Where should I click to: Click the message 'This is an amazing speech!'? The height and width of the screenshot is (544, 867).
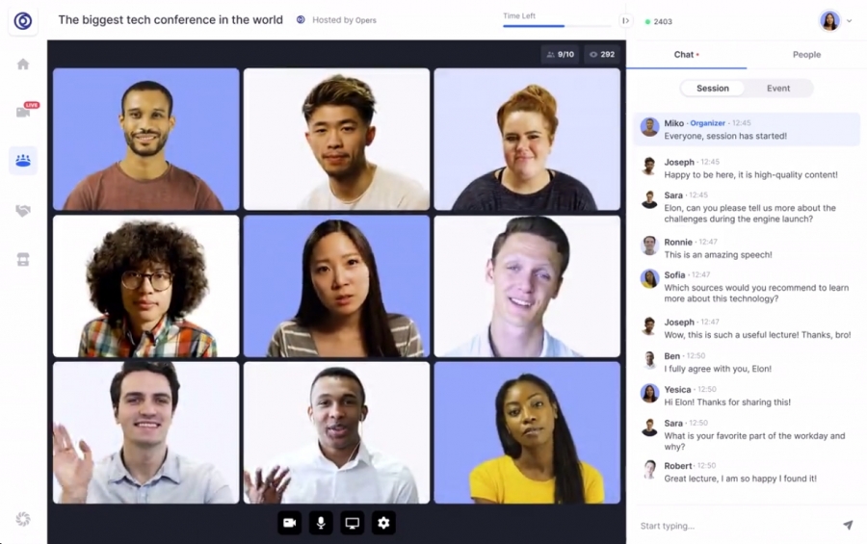718,255
